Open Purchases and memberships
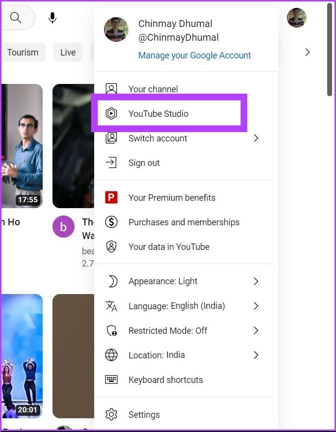Screen dimensions: 336x432 (184, 222)
